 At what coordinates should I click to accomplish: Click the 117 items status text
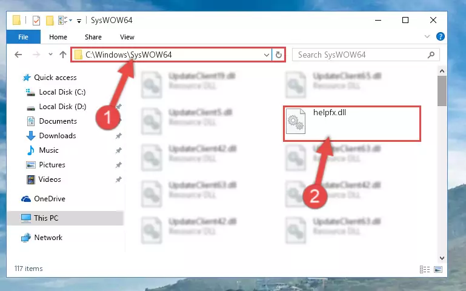pyautogui.click(x=28, y=269)
